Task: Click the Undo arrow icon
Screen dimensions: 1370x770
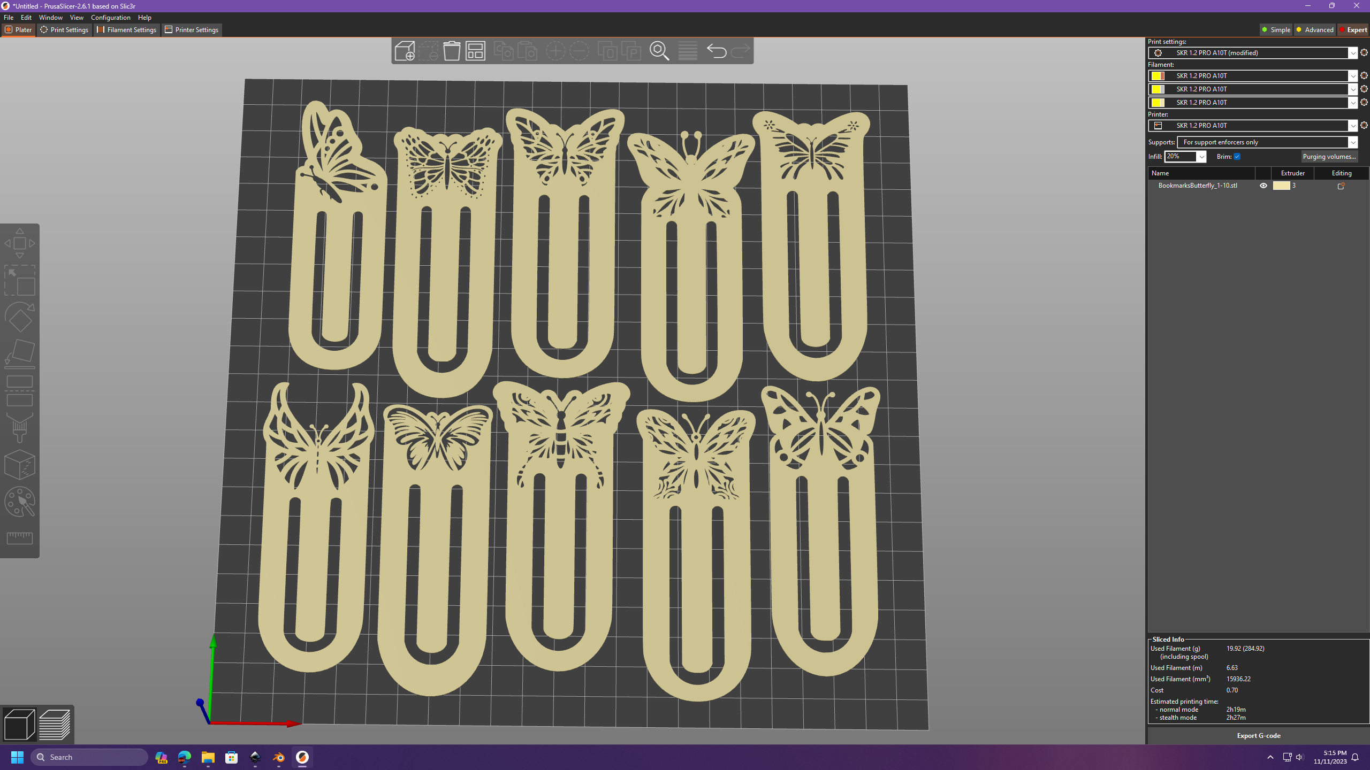Action: pos(716,51)
